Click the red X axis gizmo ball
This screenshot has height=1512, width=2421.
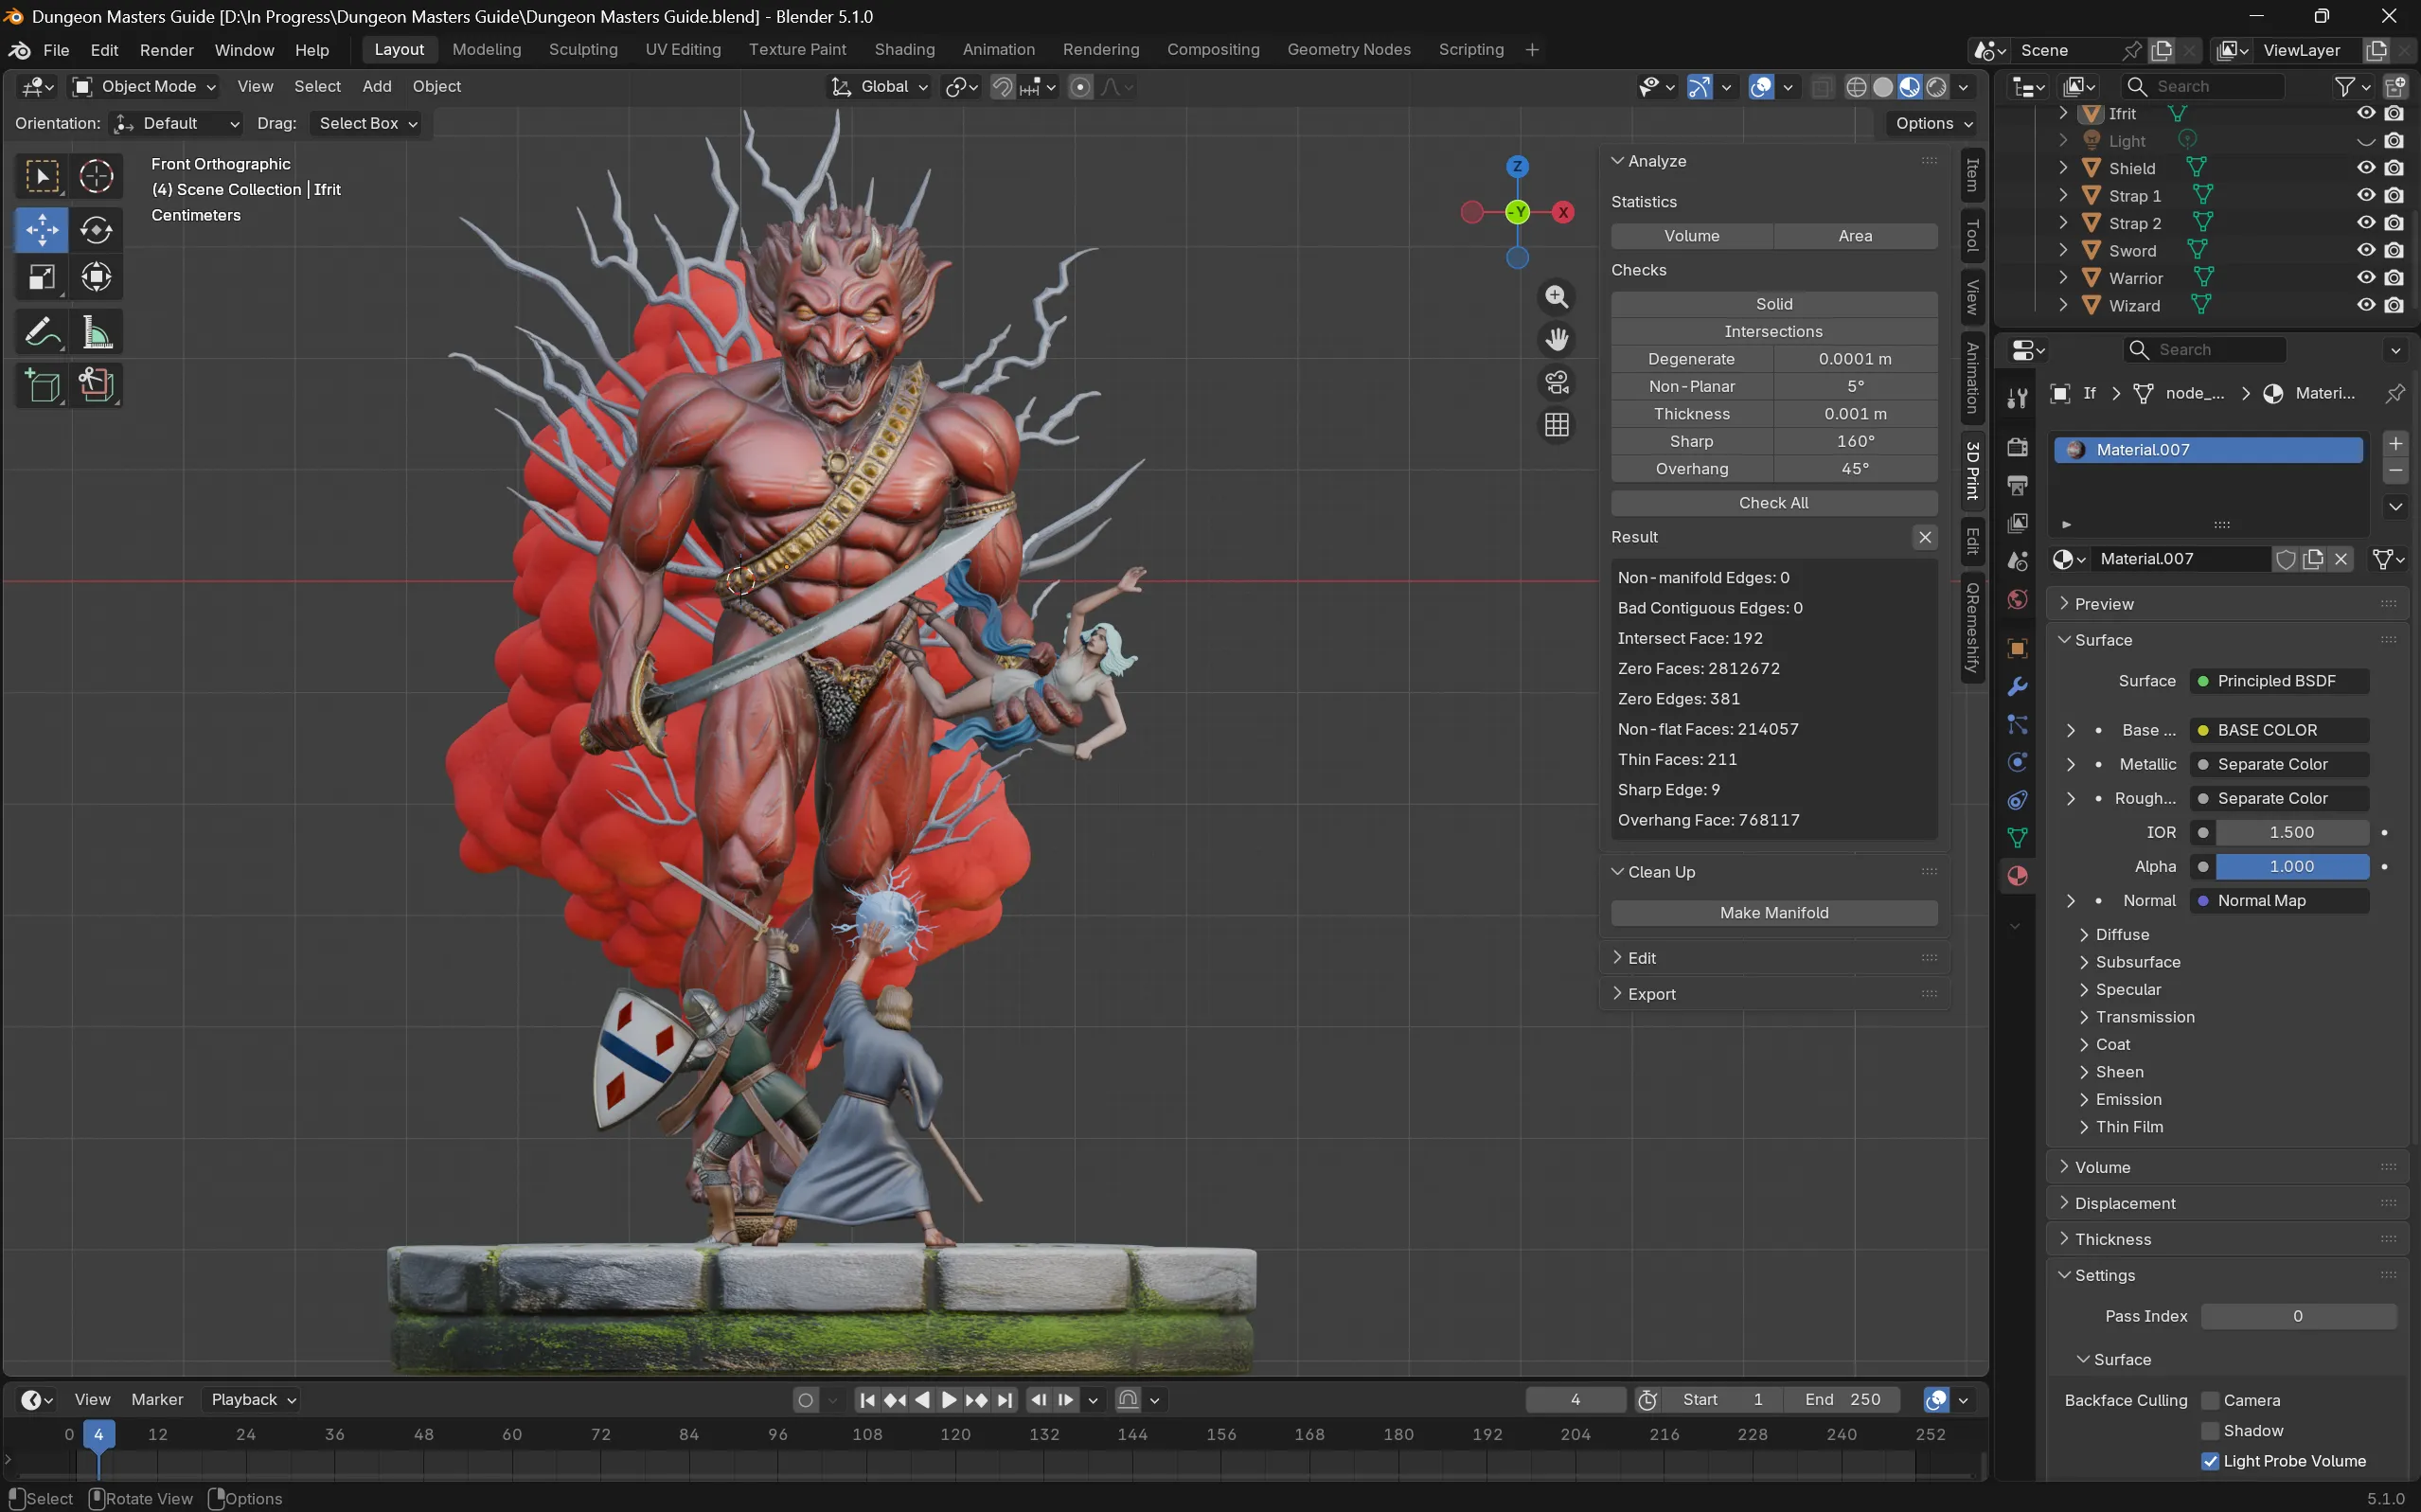[1562, 212]
